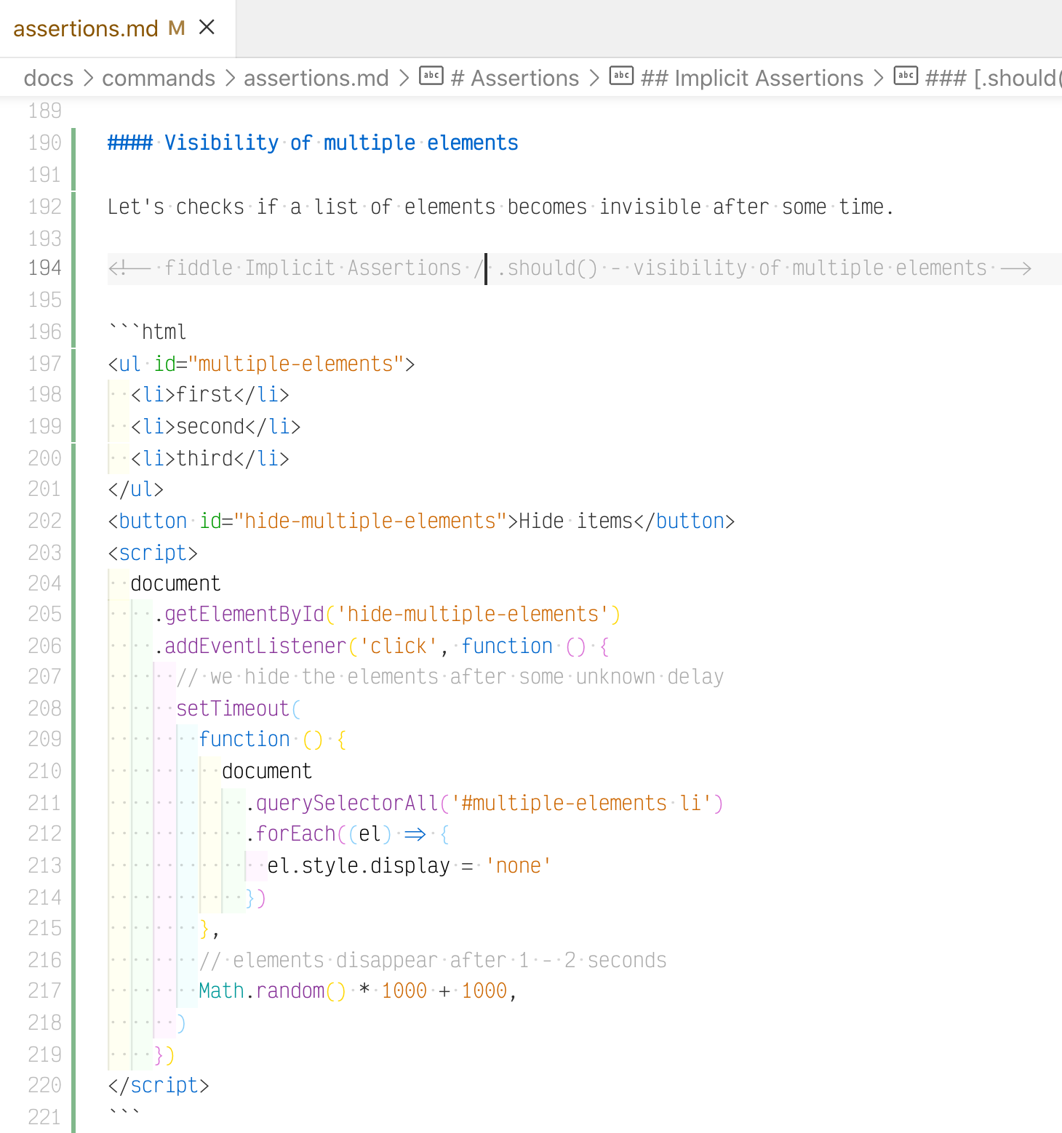Click line number 220 in the gutter
Image resolution: width=1062 pixels, height=1133 pixels.
point(45,1085)
